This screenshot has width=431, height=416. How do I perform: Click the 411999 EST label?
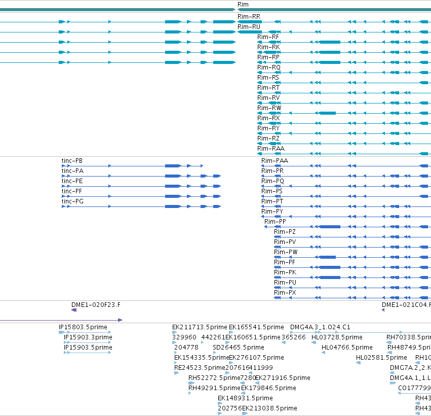click(x=261, y=368)
